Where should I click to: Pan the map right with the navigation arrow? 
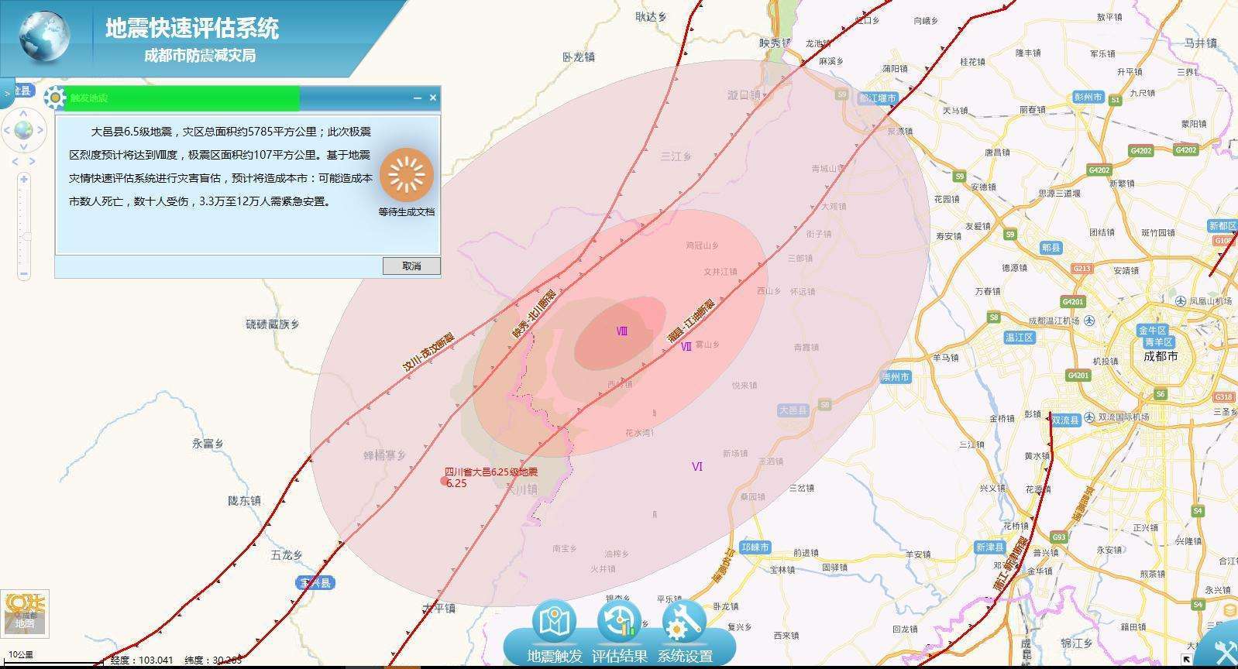coord(40,130)
